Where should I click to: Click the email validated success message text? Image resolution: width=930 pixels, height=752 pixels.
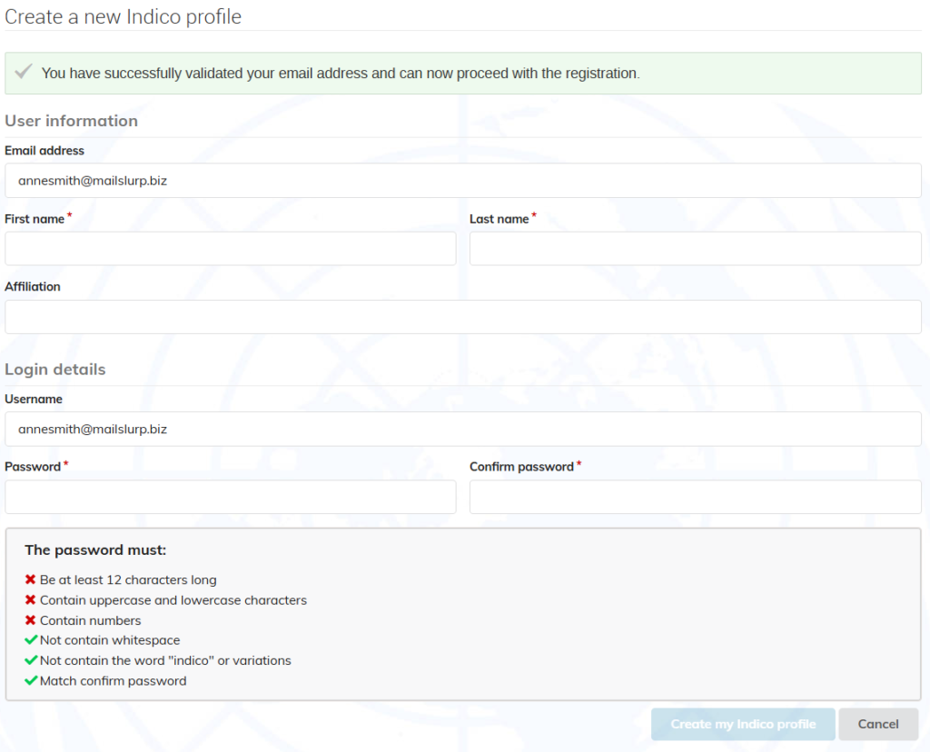coord(341,74)
